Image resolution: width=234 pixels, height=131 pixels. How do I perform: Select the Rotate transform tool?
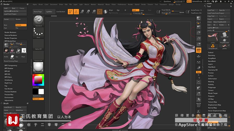[94, 11]
